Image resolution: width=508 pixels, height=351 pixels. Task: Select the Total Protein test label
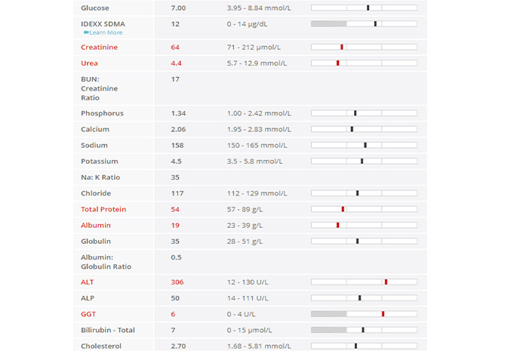pos(103,209)
